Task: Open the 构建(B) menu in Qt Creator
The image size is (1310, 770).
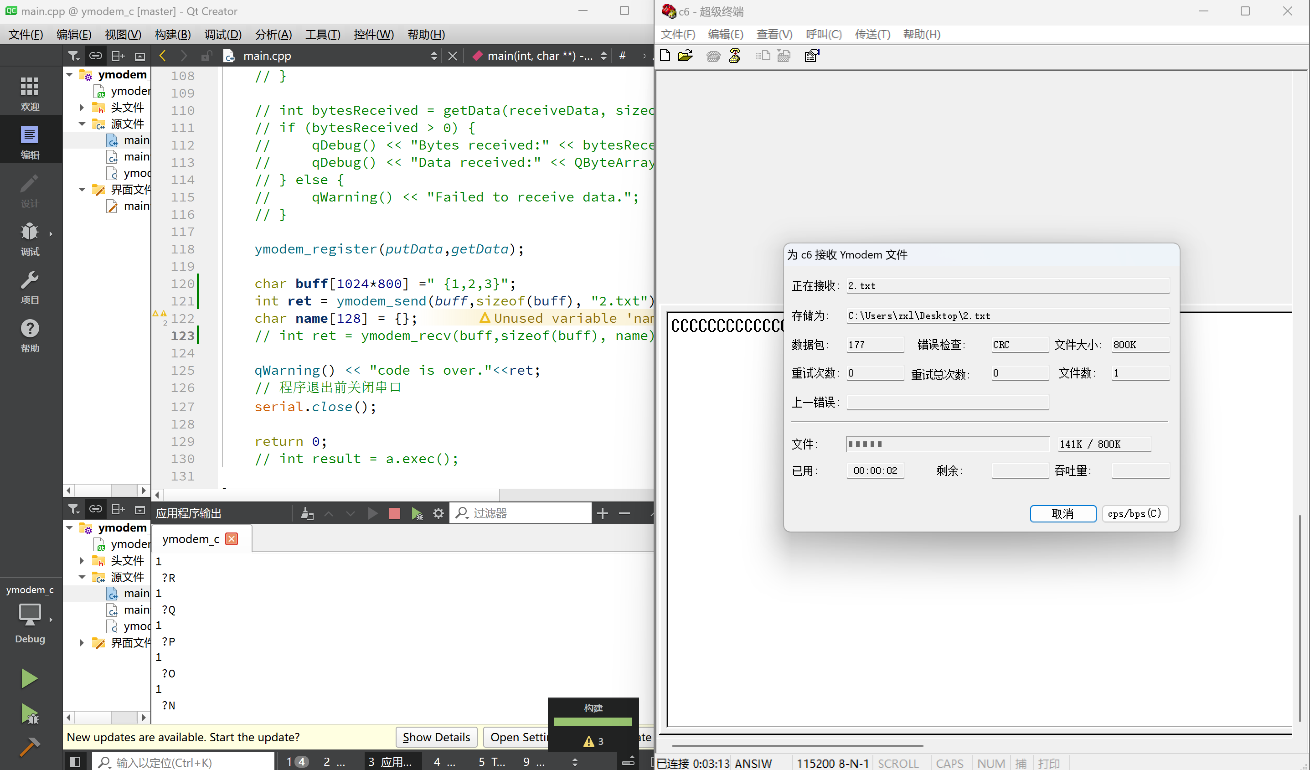Action: click(x=173, y=34)
